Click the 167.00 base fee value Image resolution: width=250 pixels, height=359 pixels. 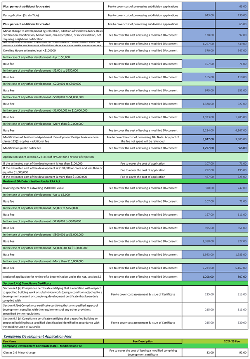(x=209, y=215)
